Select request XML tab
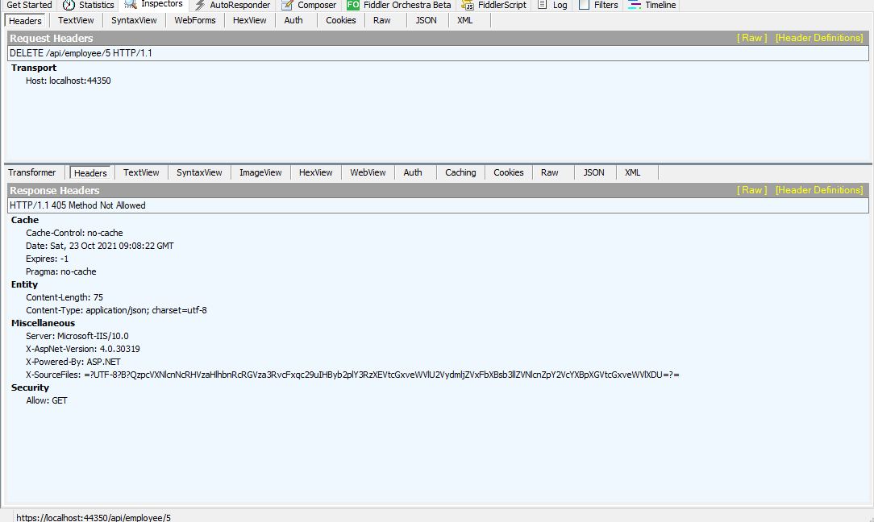The image size is (874, 522). pyautogui.click(x=464, y=20)
